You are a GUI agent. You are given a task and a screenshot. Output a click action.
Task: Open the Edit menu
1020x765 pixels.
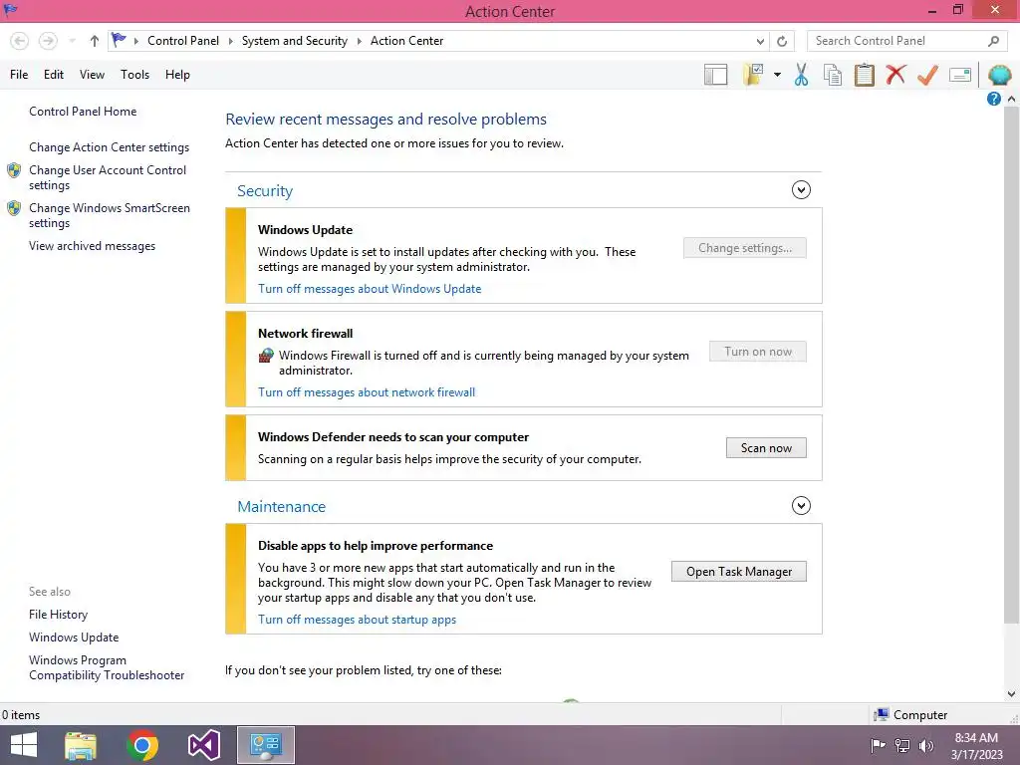54,75
